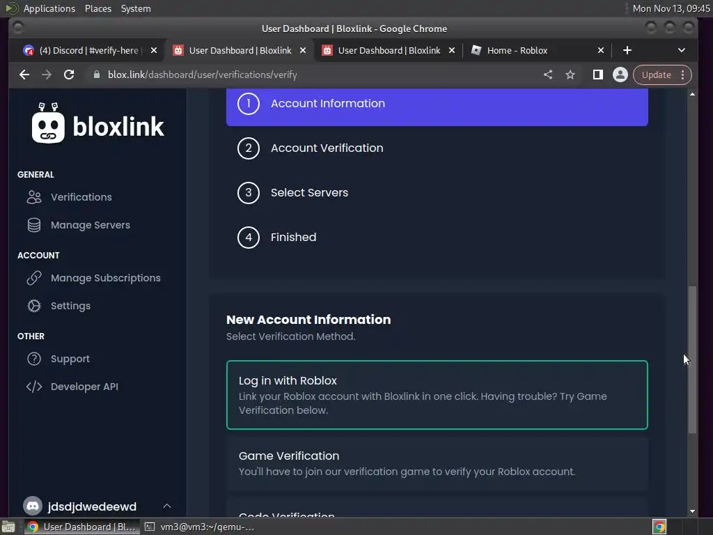Go back in browser history

click(24, 75)
